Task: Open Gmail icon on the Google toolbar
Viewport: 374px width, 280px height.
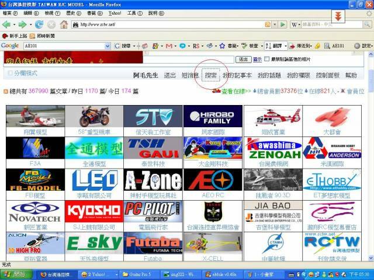Action: pos(169,46)
